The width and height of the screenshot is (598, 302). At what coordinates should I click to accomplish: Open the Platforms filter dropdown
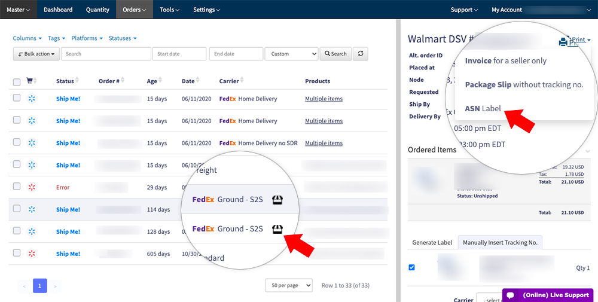[x=87, y=38]
